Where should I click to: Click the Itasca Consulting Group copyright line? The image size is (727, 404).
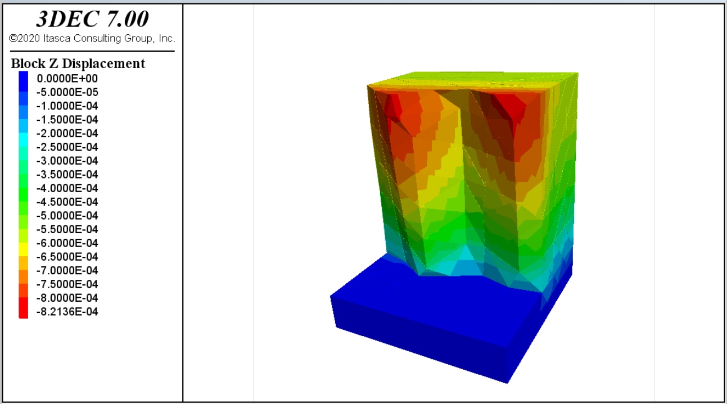pos(92,39)
